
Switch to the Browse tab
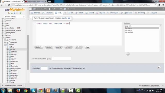pyautogui.click(x=36, y=13)
